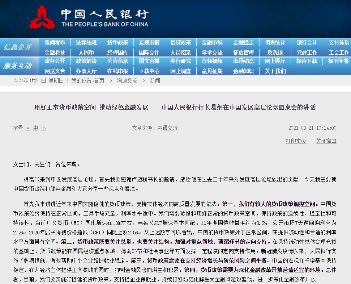Open the 关于我们 navigation item
The image size is (351, 284).
coord(275,71)
